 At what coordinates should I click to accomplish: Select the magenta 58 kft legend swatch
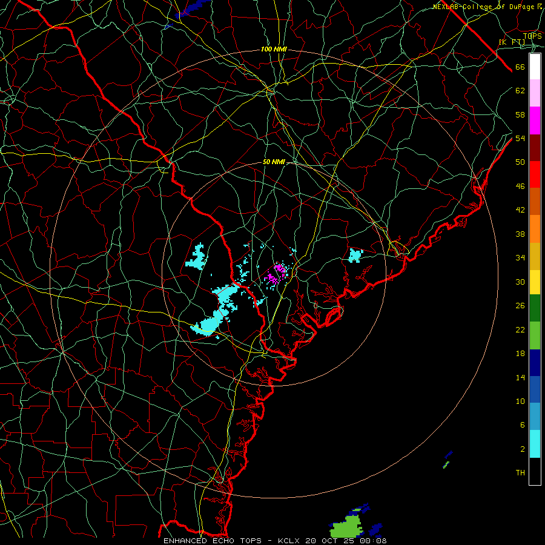pos(535,121)
